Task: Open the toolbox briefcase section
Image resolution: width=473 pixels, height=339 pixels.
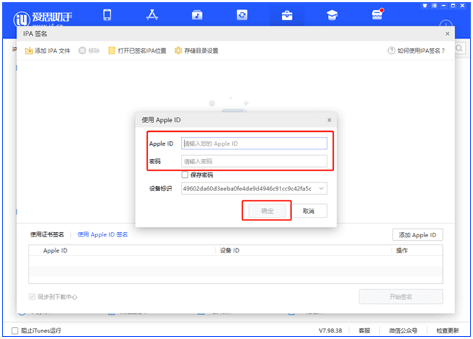Action: 287,15
